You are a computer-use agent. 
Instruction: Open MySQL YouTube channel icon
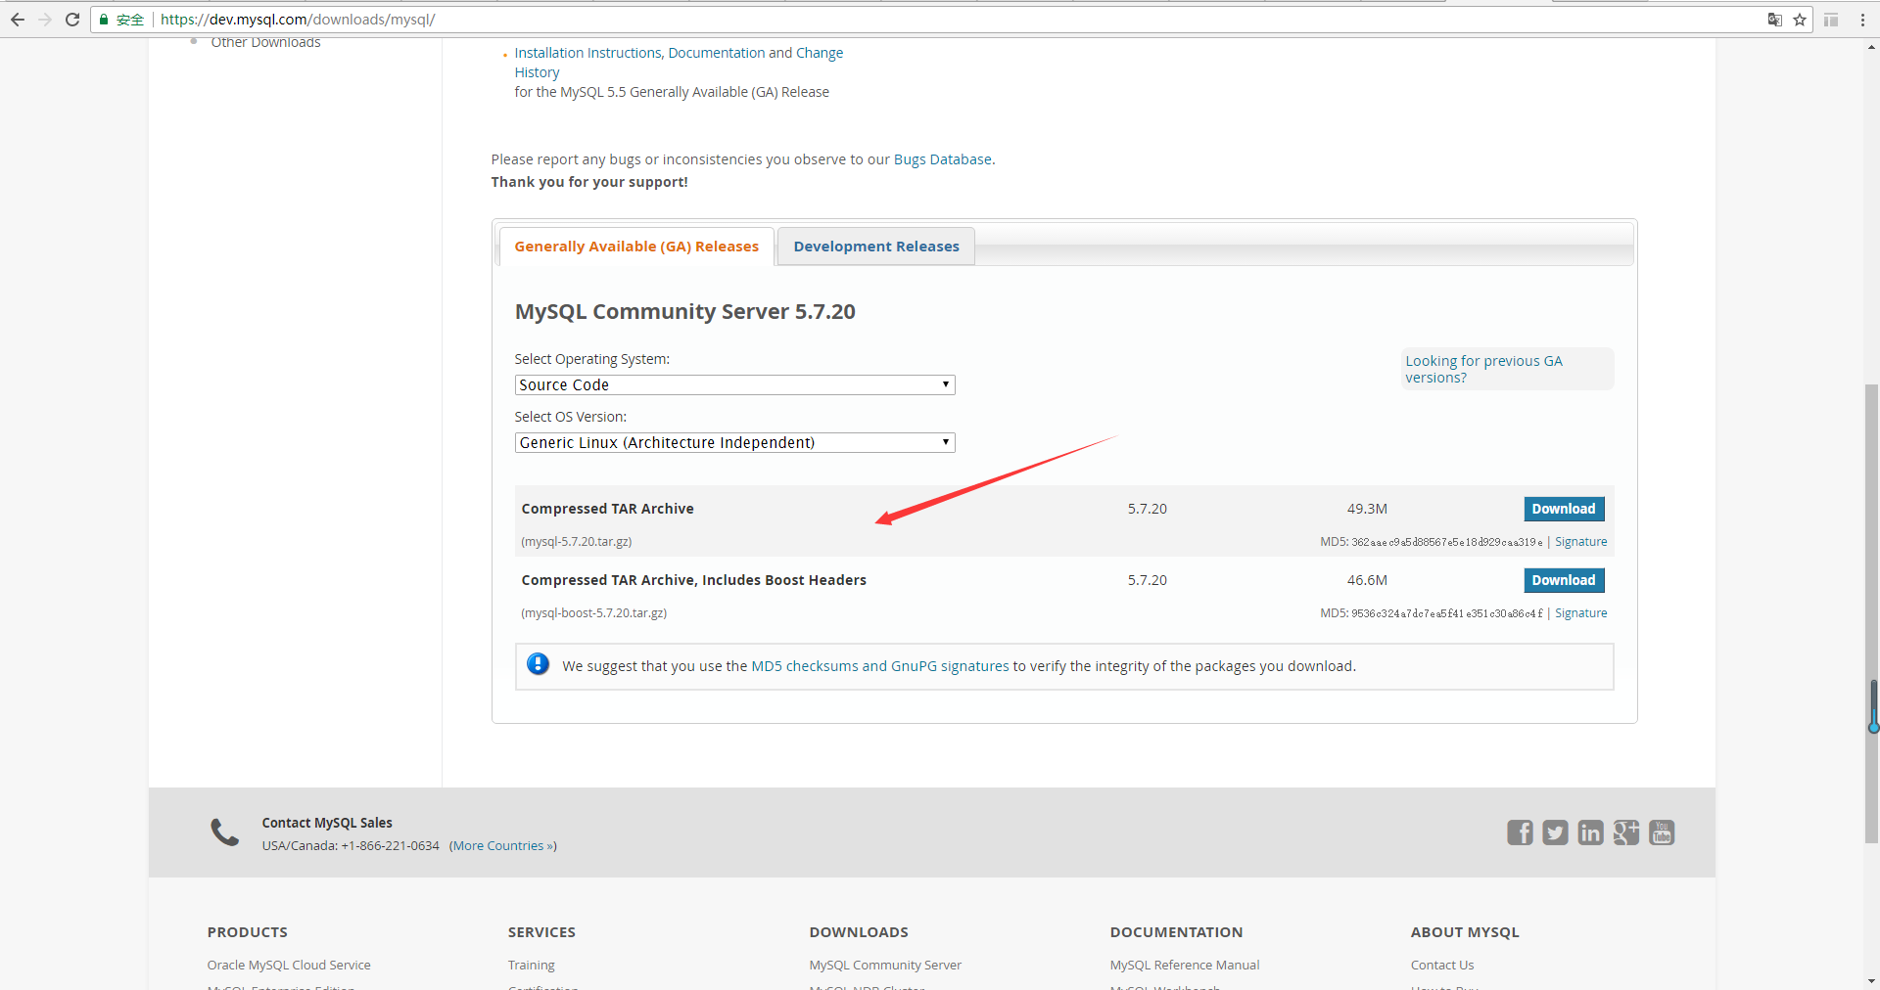(1662, 832)
